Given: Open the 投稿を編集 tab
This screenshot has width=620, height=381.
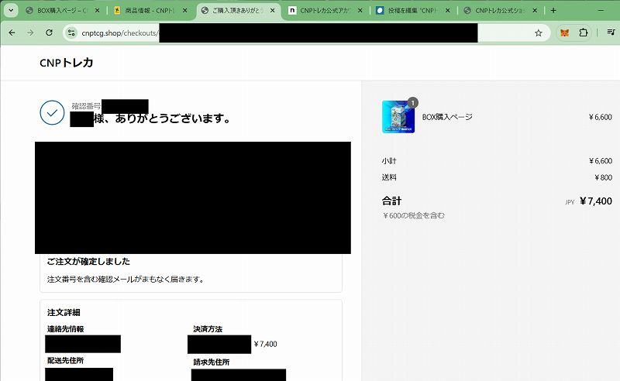Looking at the screenshot, I should coord(413,11).
